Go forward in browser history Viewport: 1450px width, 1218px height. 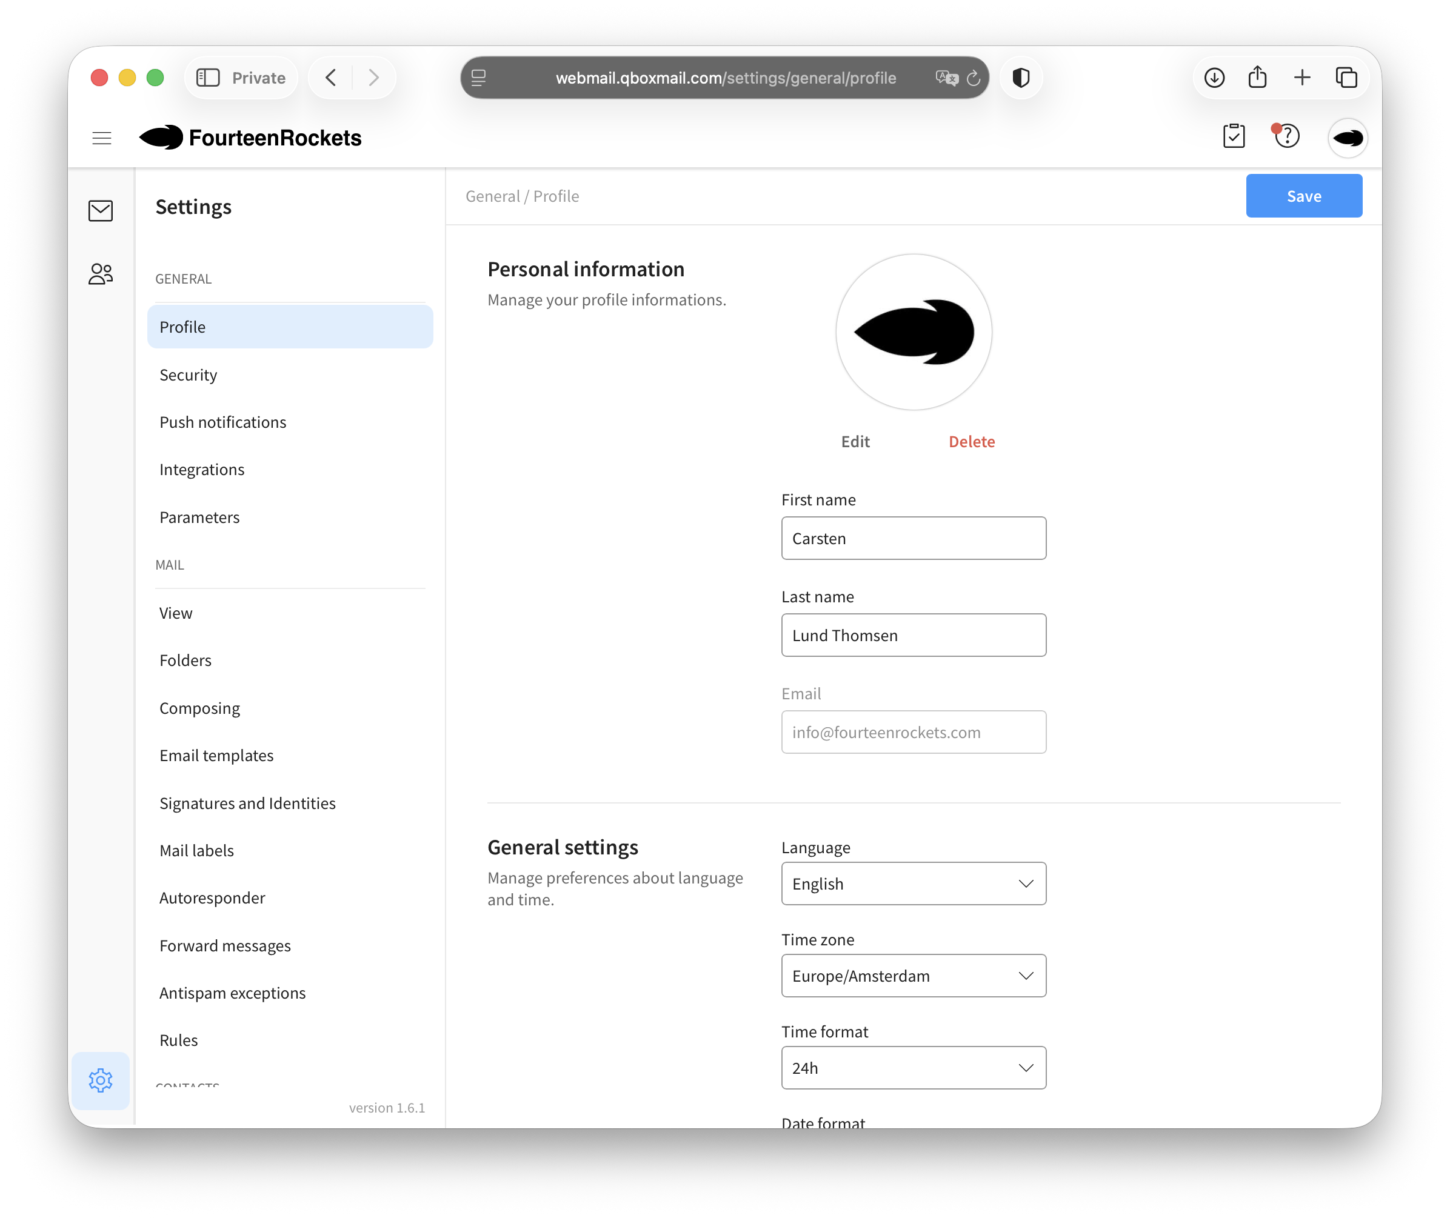coord(374,78)
